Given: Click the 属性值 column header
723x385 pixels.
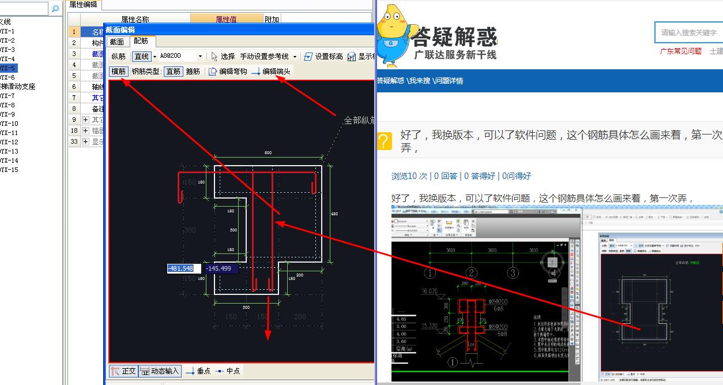Looking at the screenshot, I should (227, 20).
